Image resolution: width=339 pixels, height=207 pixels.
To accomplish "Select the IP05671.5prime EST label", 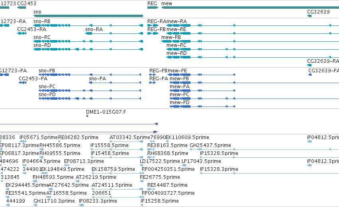I will 39,137.
